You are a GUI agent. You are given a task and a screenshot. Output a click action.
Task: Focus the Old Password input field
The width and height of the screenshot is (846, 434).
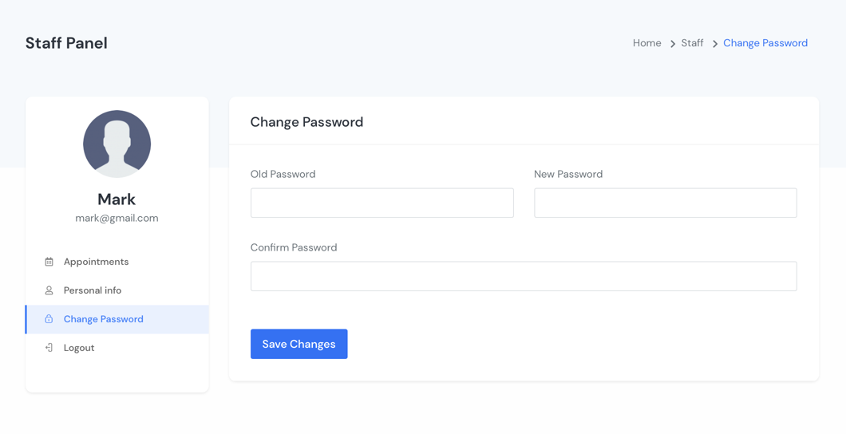tap(382, 203)
